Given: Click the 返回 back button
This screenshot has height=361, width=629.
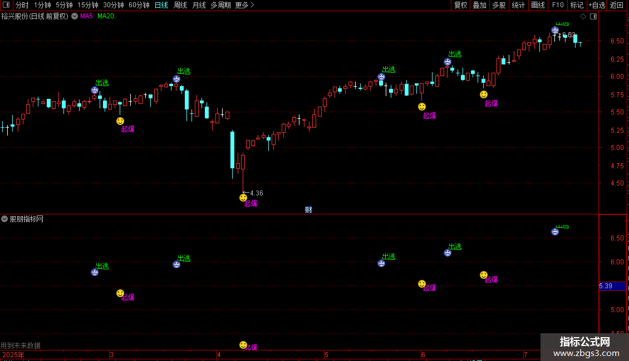Looking at the screenshot, I should (617, 5).
